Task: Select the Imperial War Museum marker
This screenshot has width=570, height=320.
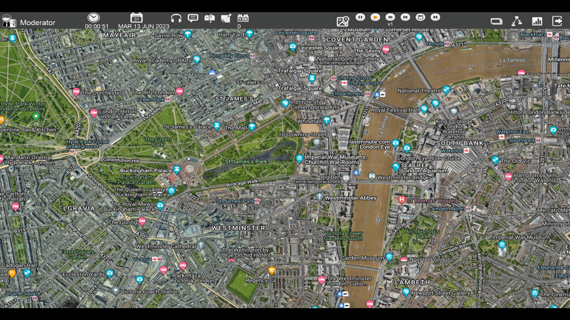Action: coord(502,245)
